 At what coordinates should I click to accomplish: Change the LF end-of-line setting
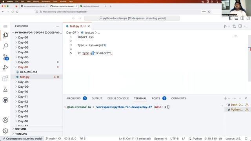tap(184, 139)
